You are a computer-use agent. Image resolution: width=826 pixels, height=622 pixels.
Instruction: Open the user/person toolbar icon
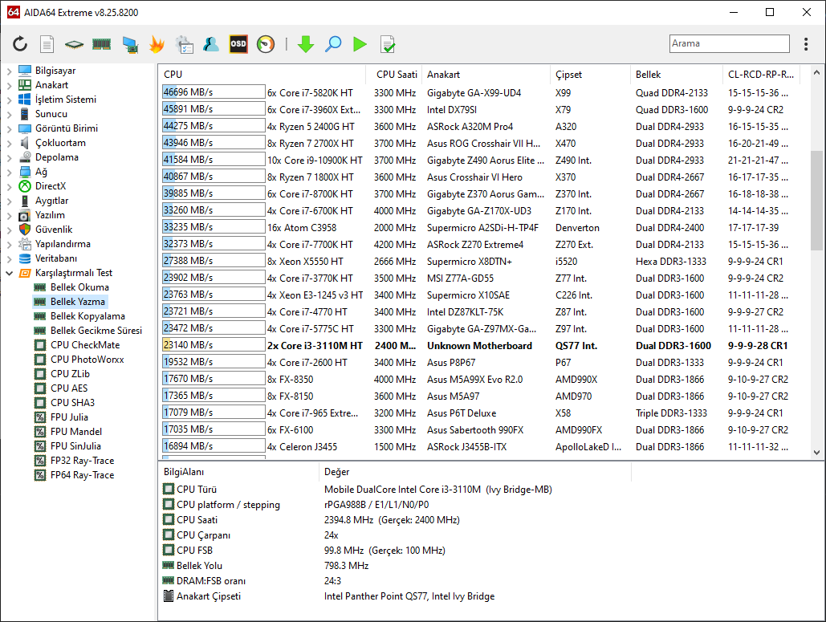point(210,44)
